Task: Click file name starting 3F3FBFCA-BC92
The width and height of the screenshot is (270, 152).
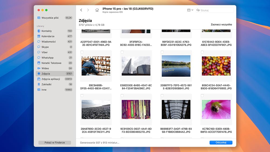Action: coord(136,43)
